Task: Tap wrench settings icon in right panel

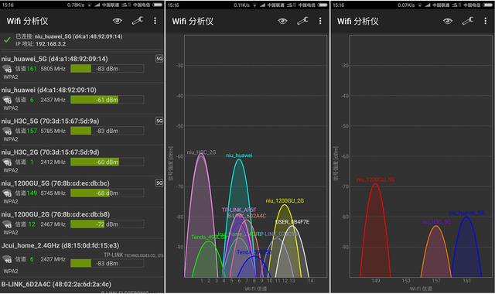Action: (467, 21)
